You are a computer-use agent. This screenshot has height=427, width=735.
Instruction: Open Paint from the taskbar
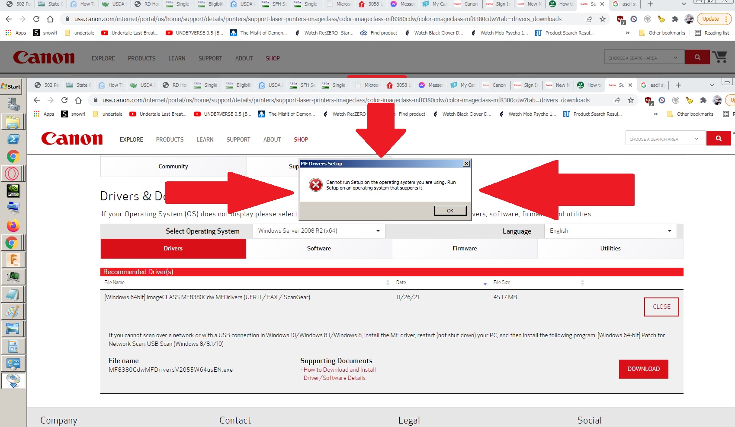(x=13, y=312)
